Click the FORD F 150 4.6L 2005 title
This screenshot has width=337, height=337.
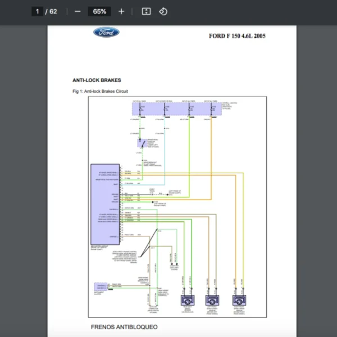(237, 37)
